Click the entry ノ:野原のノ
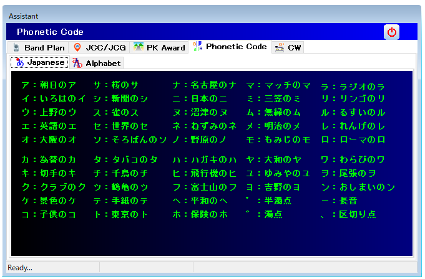The image size is (425, 279). 200,139
